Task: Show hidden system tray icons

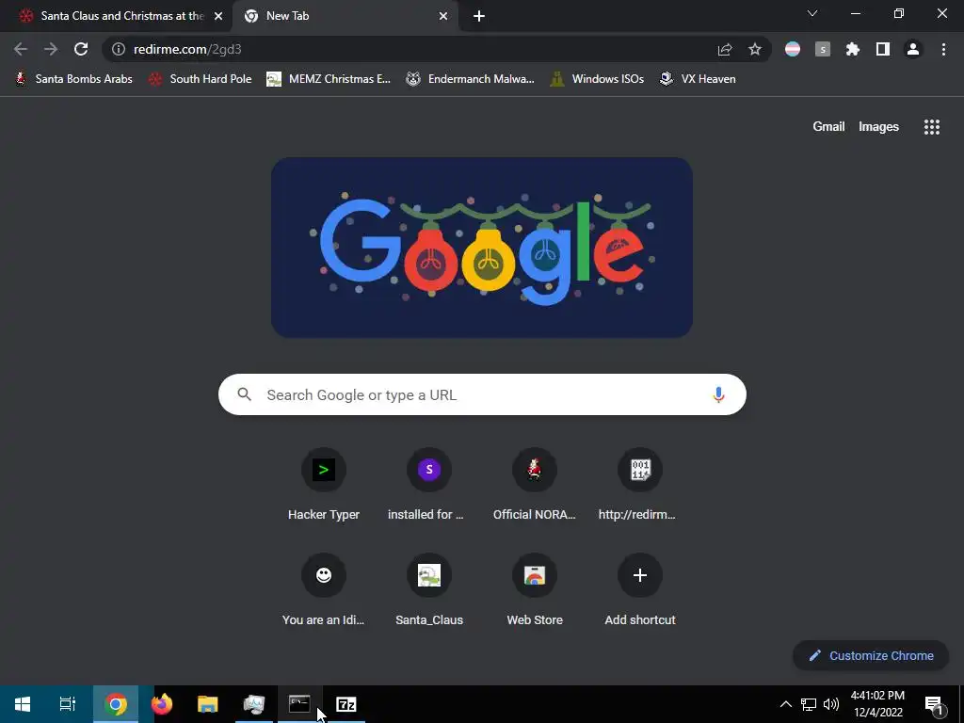Action: pyautogui.click(x=786, y=704)
